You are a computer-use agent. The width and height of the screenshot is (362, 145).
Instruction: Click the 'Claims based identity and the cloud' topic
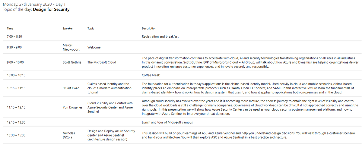pyautogui.click(x=110, y=88)
